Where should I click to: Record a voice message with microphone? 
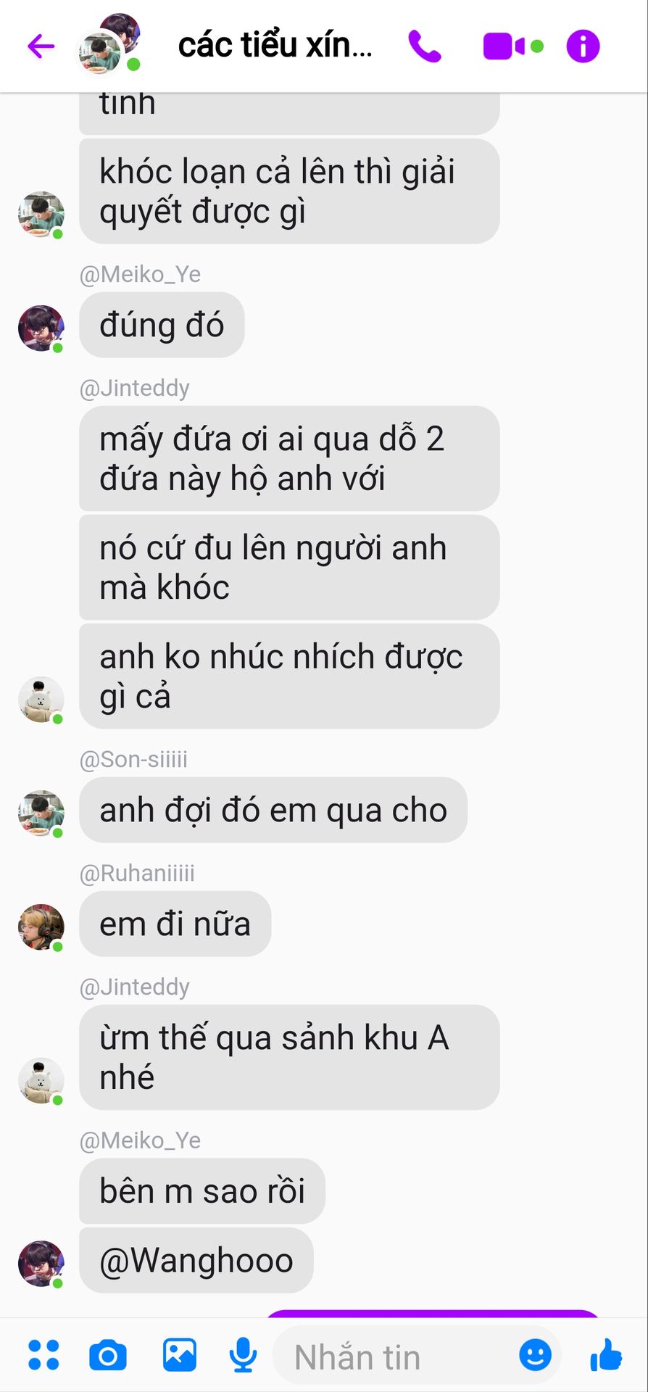[243, 1355]
